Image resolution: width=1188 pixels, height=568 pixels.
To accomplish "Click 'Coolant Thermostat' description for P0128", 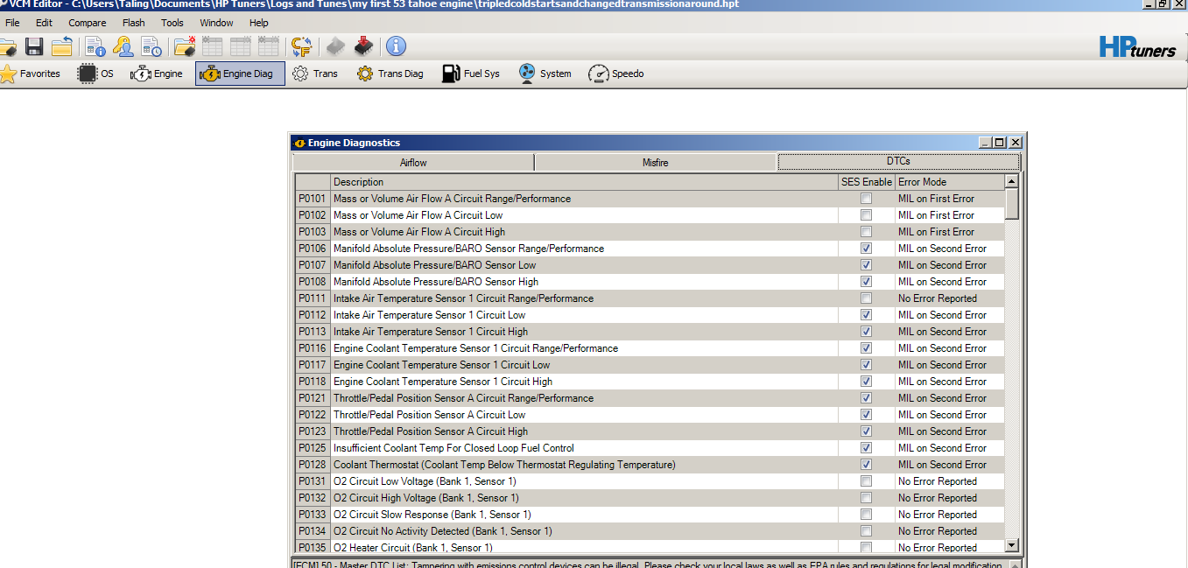I will pos(504,465).
